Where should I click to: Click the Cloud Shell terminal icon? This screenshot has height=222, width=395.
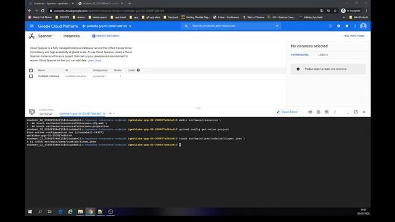31,112
